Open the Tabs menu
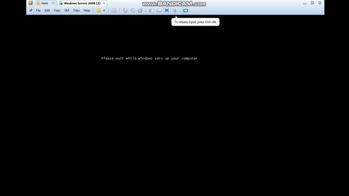This screenshot has width=349, height=196. [x=76, y=10]
